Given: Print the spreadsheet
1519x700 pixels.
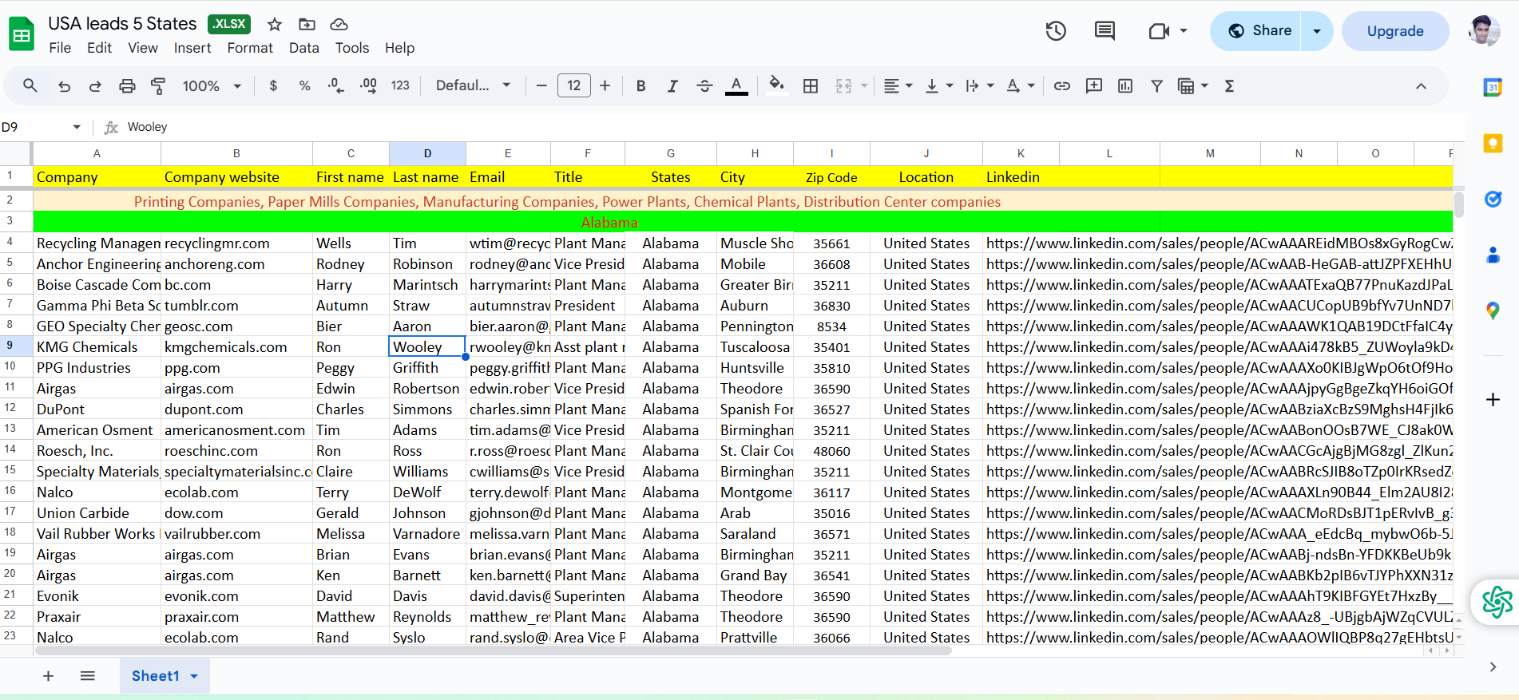Looking at the screenshot, I should click(127, 85).
